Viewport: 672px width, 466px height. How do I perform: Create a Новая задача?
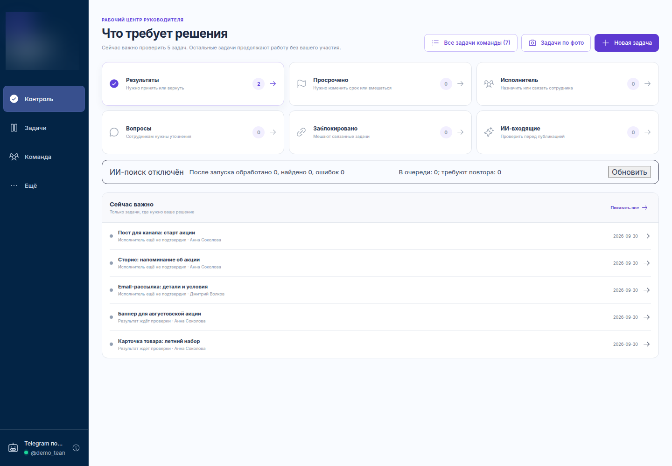627,43
